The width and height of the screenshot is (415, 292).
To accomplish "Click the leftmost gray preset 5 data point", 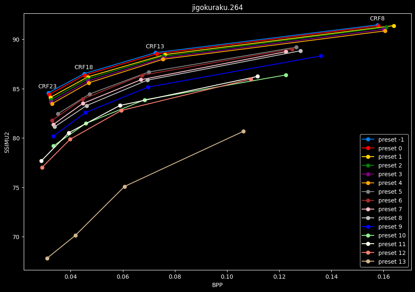I will [x=58, y=114].
